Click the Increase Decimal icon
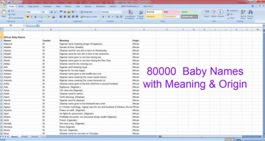The height and width of the screenshot is (141, 265). pos(117,17)
